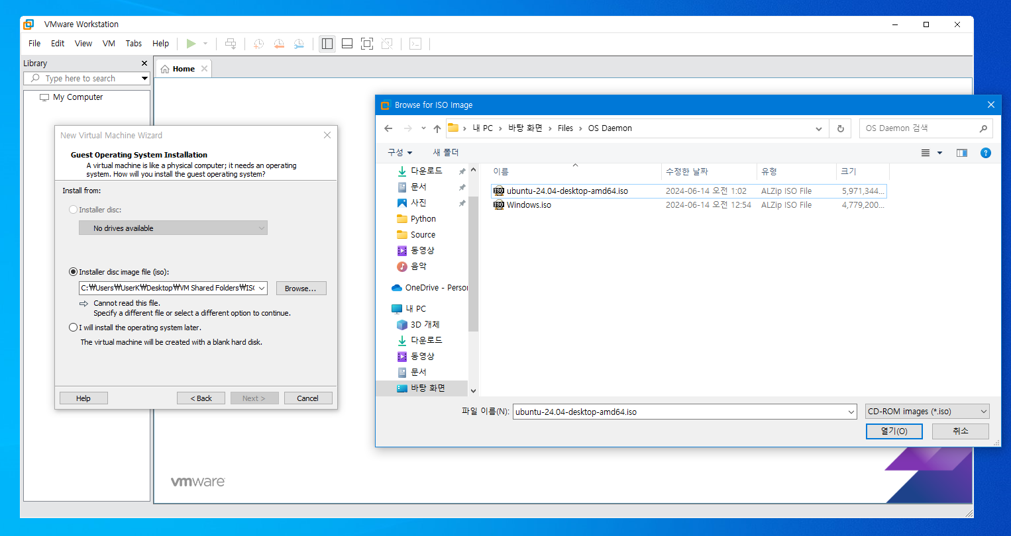Click the Unity mode toolbar icon

387,44
